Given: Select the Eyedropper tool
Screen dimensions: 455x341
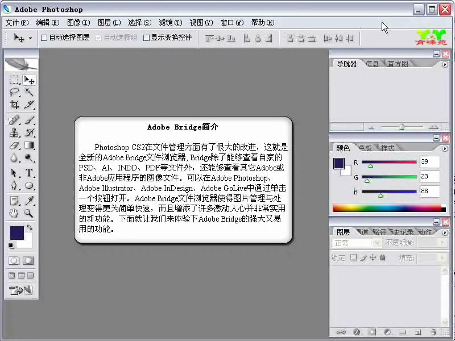Looking at the screenshot, I should pos(29,201).
